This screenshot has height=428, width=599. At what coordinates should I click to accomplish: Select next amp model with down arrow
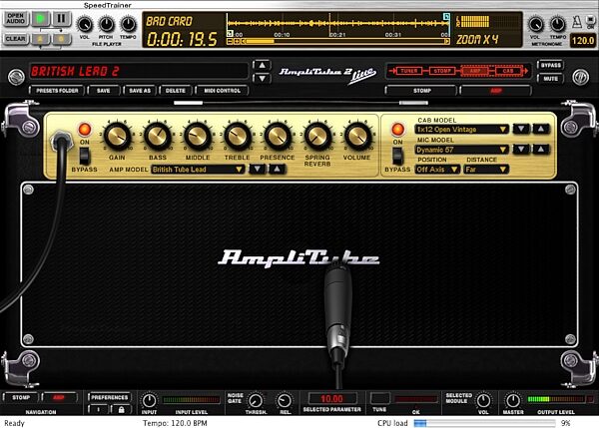(x=258, y=169)
